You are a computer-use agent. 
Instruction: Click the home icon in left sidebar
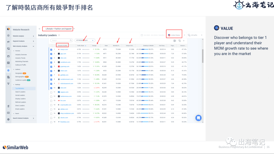tap(8, 35)
